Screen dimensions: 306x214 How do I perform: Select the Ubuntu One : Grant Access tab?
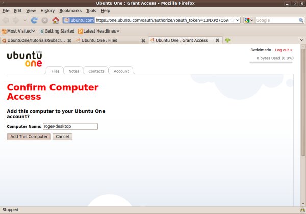tap(182, 40)
